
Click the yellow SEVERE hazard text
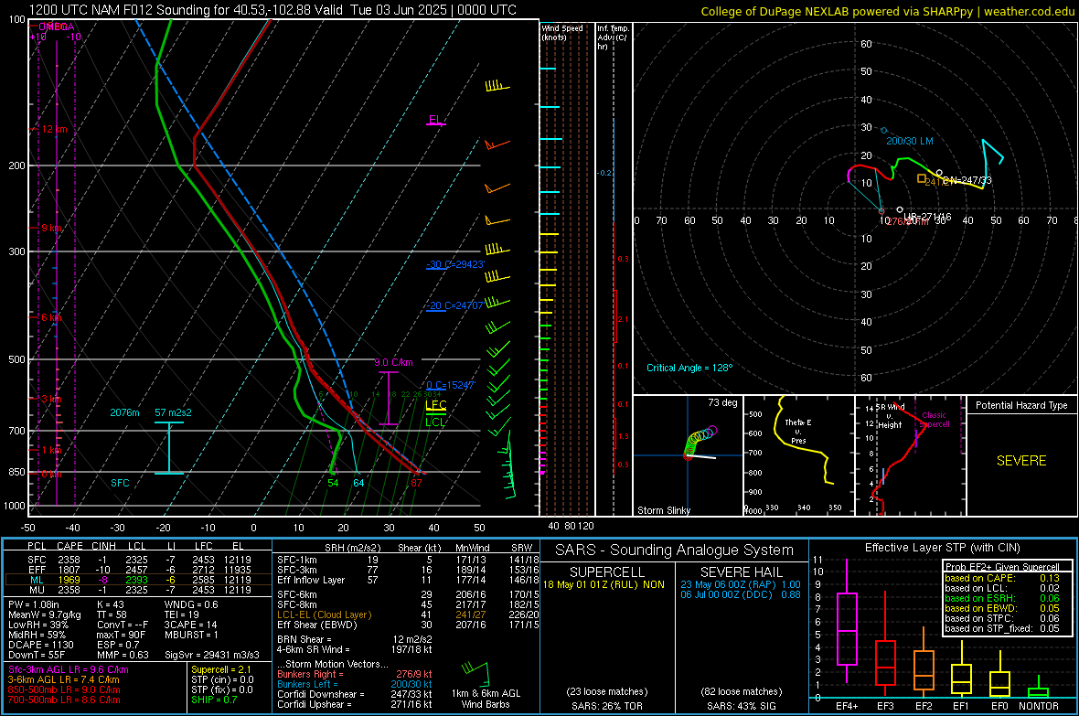(x=1021, y=461)
